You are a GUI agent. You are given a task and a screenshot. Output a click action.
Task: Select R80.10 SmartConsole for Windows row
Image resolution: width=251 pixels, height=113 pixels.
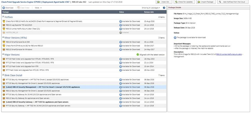84,49
